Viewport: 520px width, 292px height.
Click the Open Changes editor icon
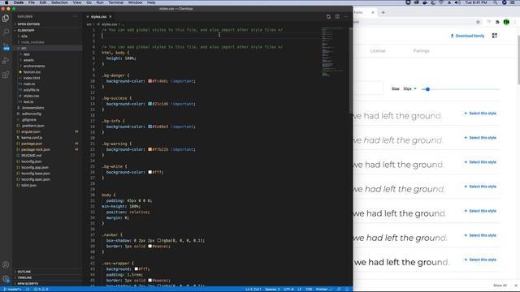(x=328, y=16)
